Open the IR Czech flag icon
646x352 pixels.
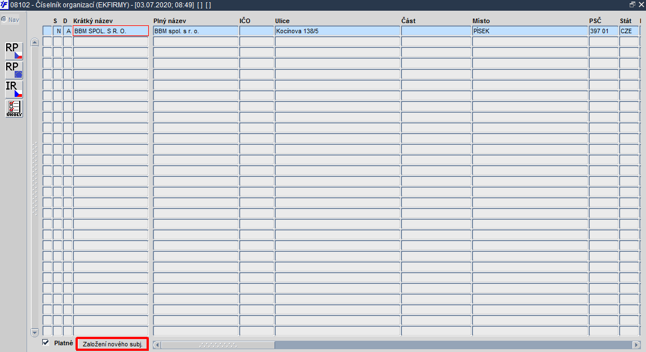[14, 89]
